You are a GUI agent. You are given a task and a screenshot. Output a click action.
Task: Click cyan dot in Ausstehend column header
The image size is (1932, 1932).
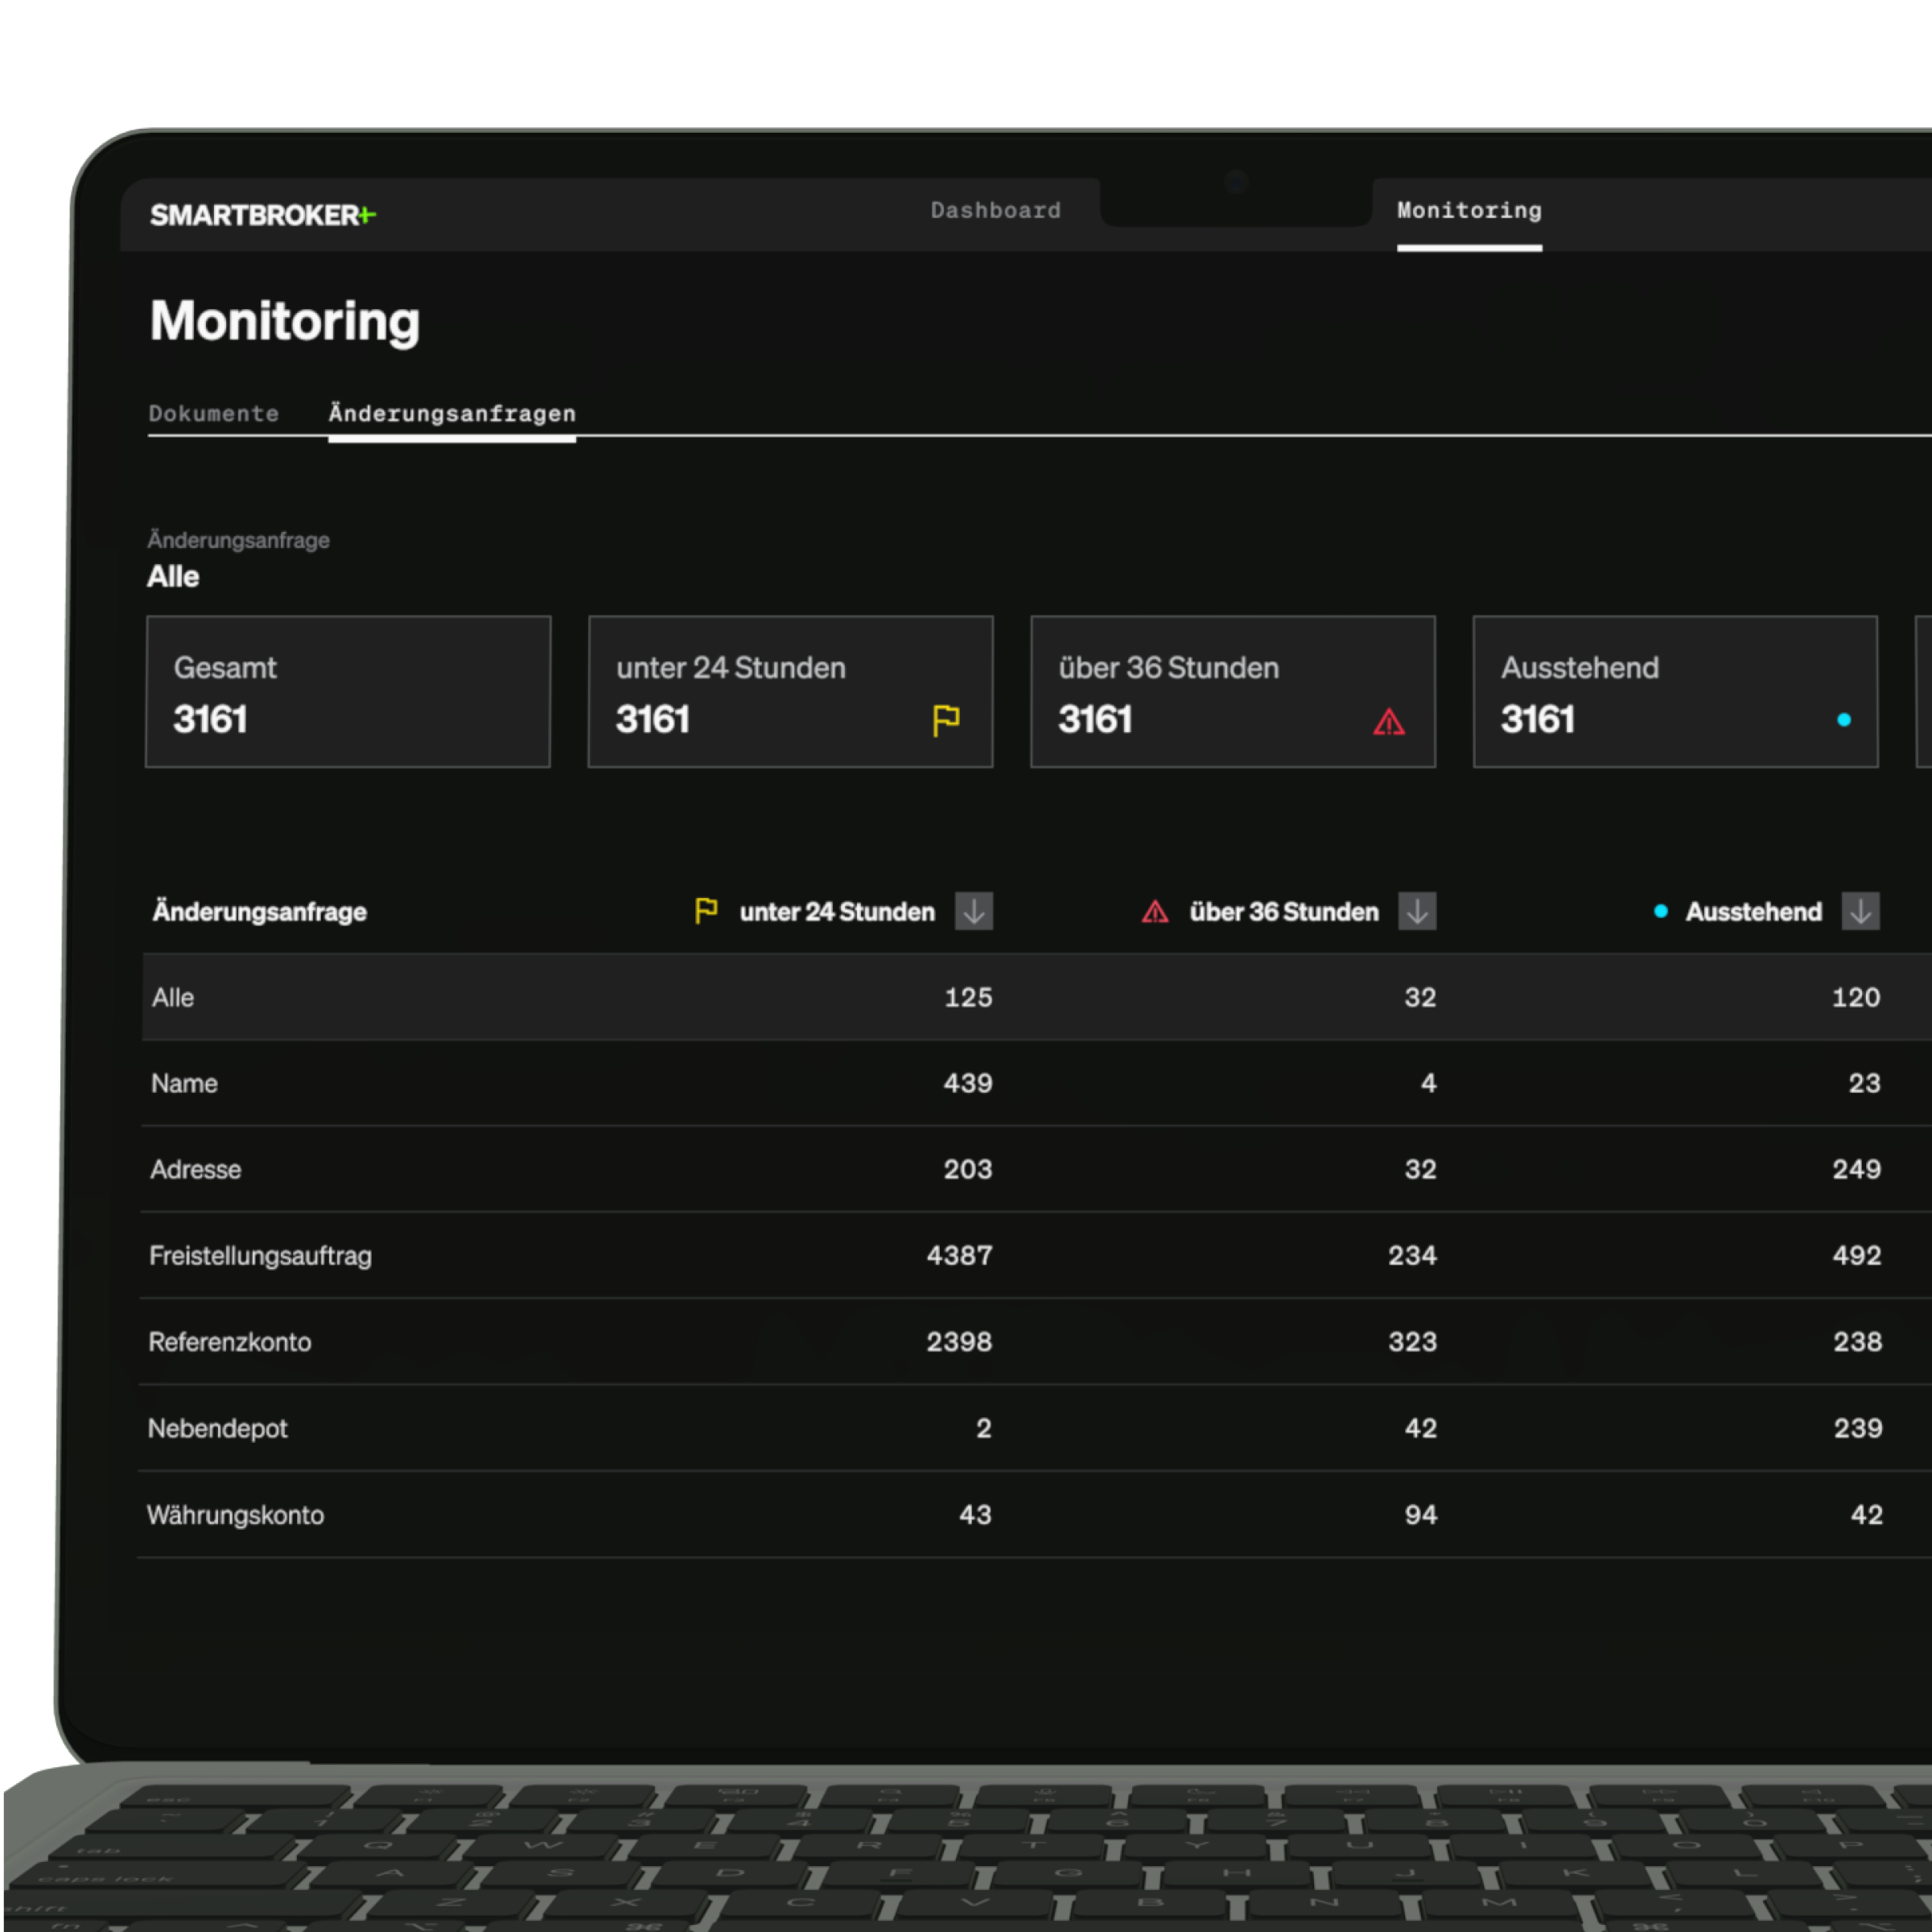[x=1660, y=911]
